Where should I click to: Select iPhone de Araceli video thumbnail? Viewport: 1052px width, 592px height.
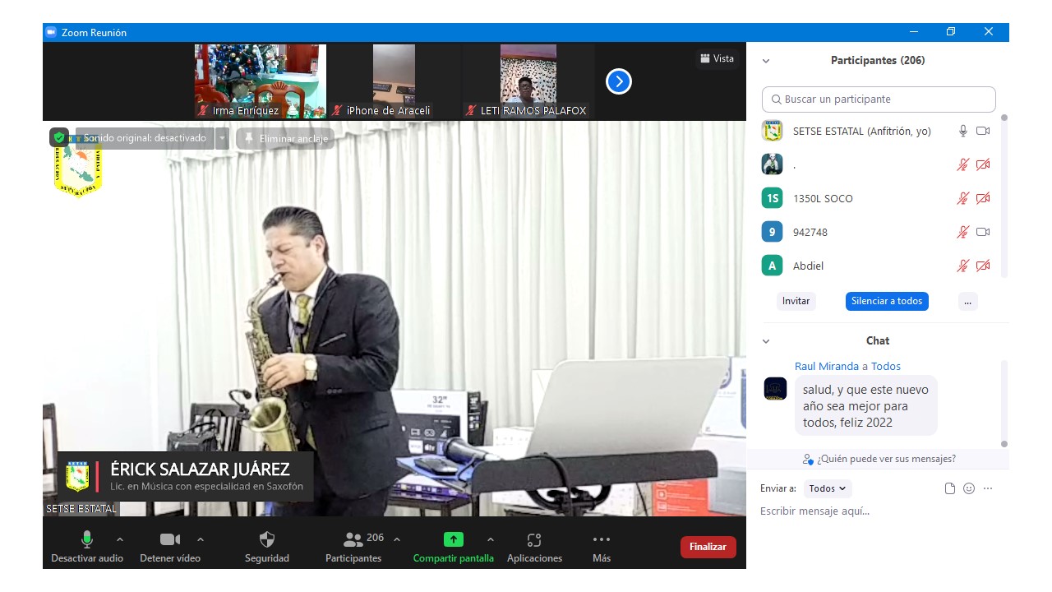coord(393,81)
